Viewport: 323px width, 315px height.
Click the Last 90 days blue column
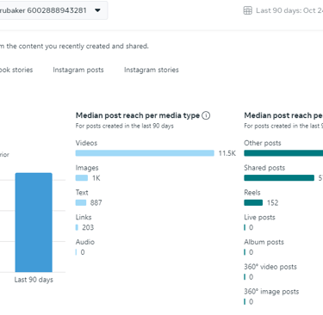(34, 222)
